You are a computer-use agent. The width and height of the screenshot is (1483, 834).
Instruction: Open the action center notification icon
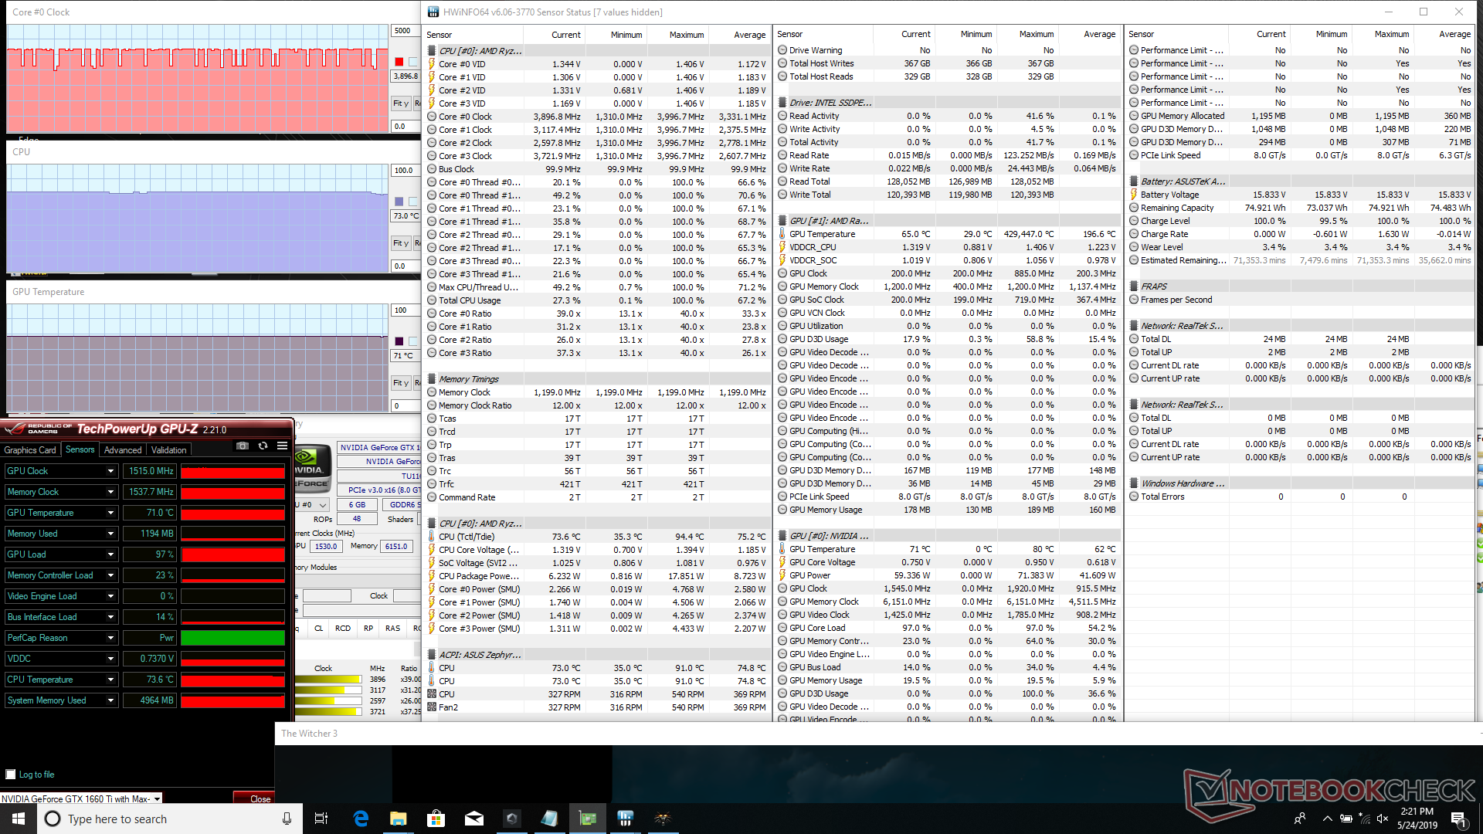[1458, 819]
